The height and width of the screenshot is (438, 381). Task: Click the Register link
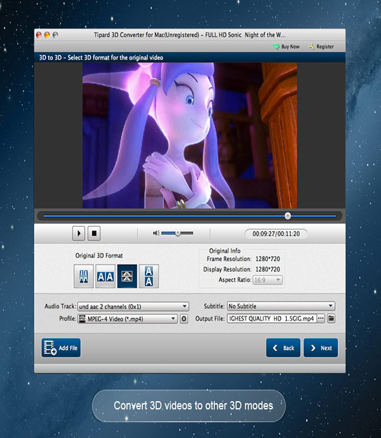click(x=321, y=46)
